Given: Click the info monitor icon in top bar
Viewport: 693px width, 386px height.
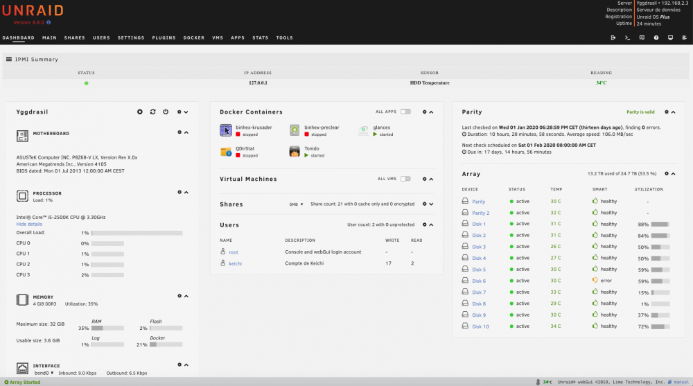Looking at the screenshot, I should tap(670, 37).
